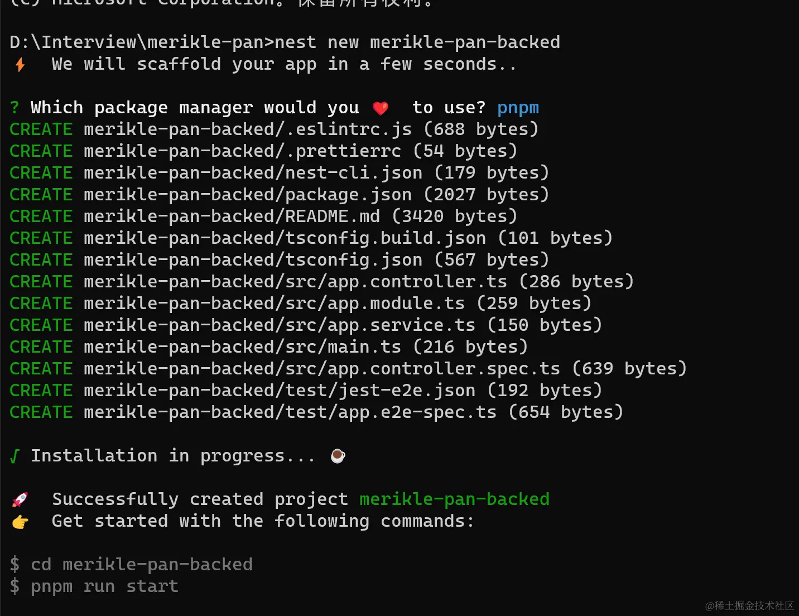Click the .eslintrc.js file line

[x=274, y=129]
